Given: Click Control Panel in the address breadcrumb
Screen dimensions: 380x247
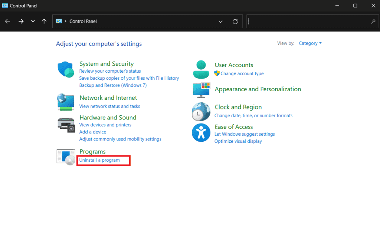Looking at the screenshot, I should click(x=83, y=22).
